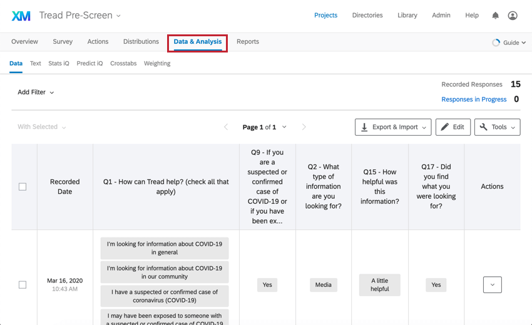Select the Data sub-tab

[x=16, y=63]
